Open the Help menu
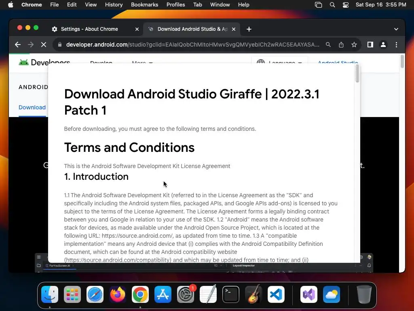 [243, 5]
